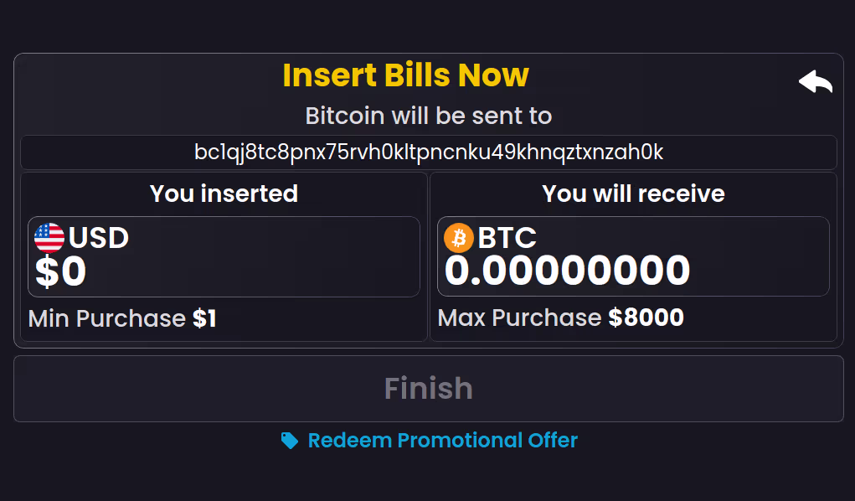Click the You will receive heading

[633, 194]
